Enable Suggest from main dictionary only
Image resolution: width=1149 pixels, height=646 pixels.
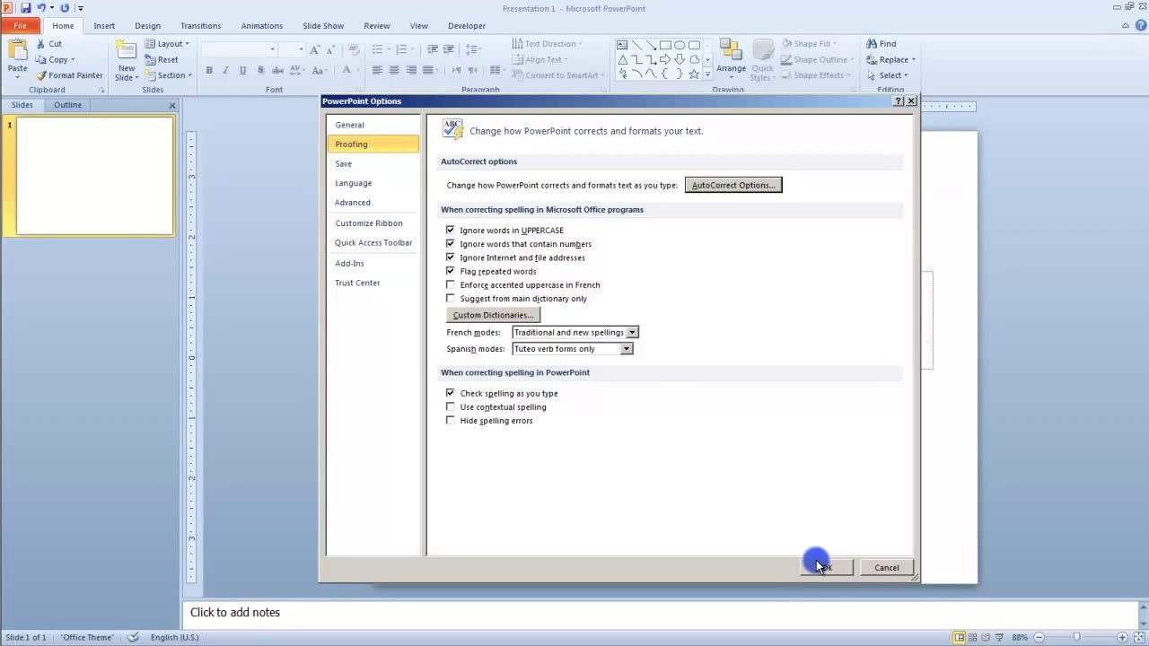[451, 299]
